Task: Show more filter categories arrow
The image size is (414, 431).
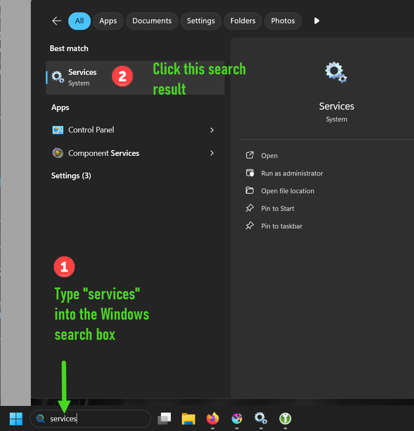Action: 316,21
